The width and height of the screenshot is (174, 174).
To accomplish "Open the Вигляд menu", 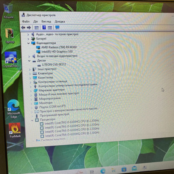I will point(46,21).
